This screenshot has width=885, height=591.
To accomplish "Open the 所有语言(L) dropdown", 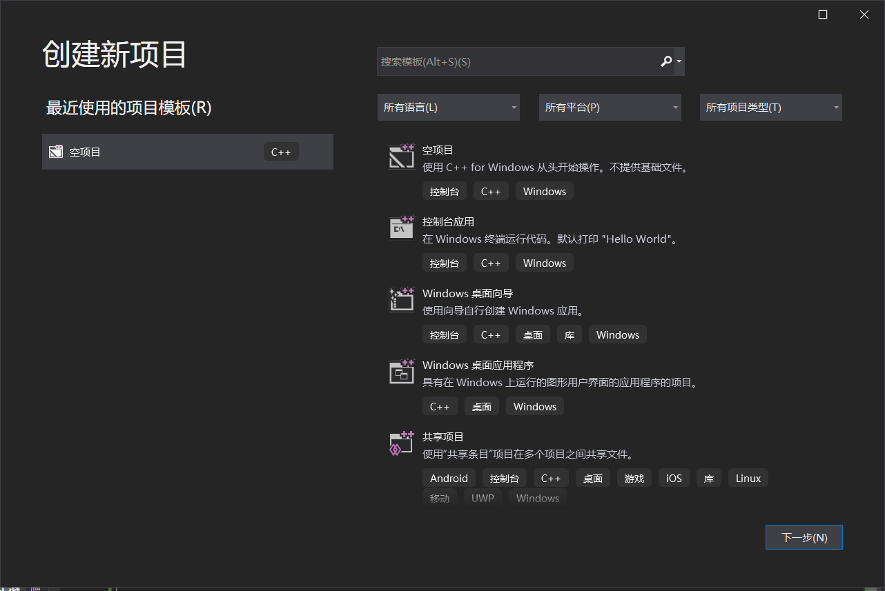I will (x=448, y=107).
